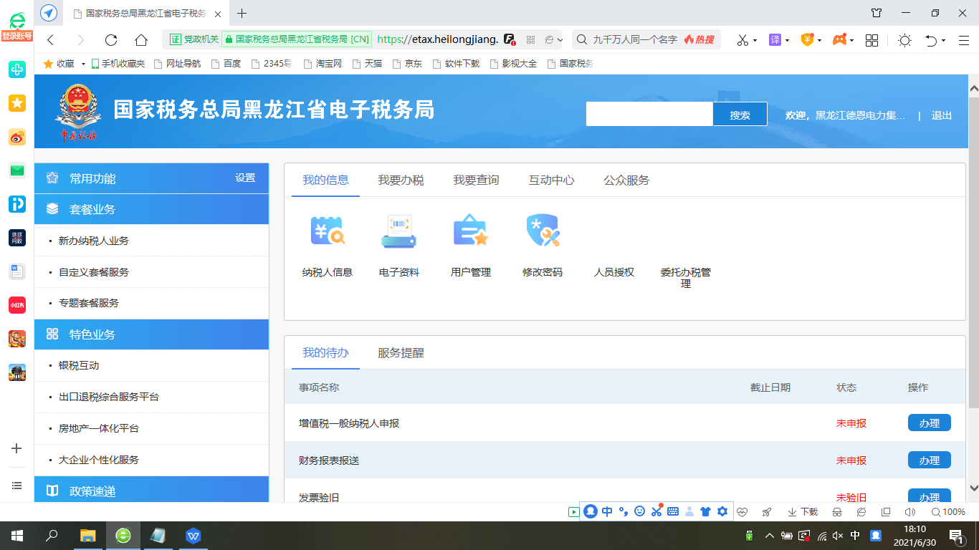Click the 电子资料 printer icon
The height and width of the screenshot is (550, 979).
(398, 232)
